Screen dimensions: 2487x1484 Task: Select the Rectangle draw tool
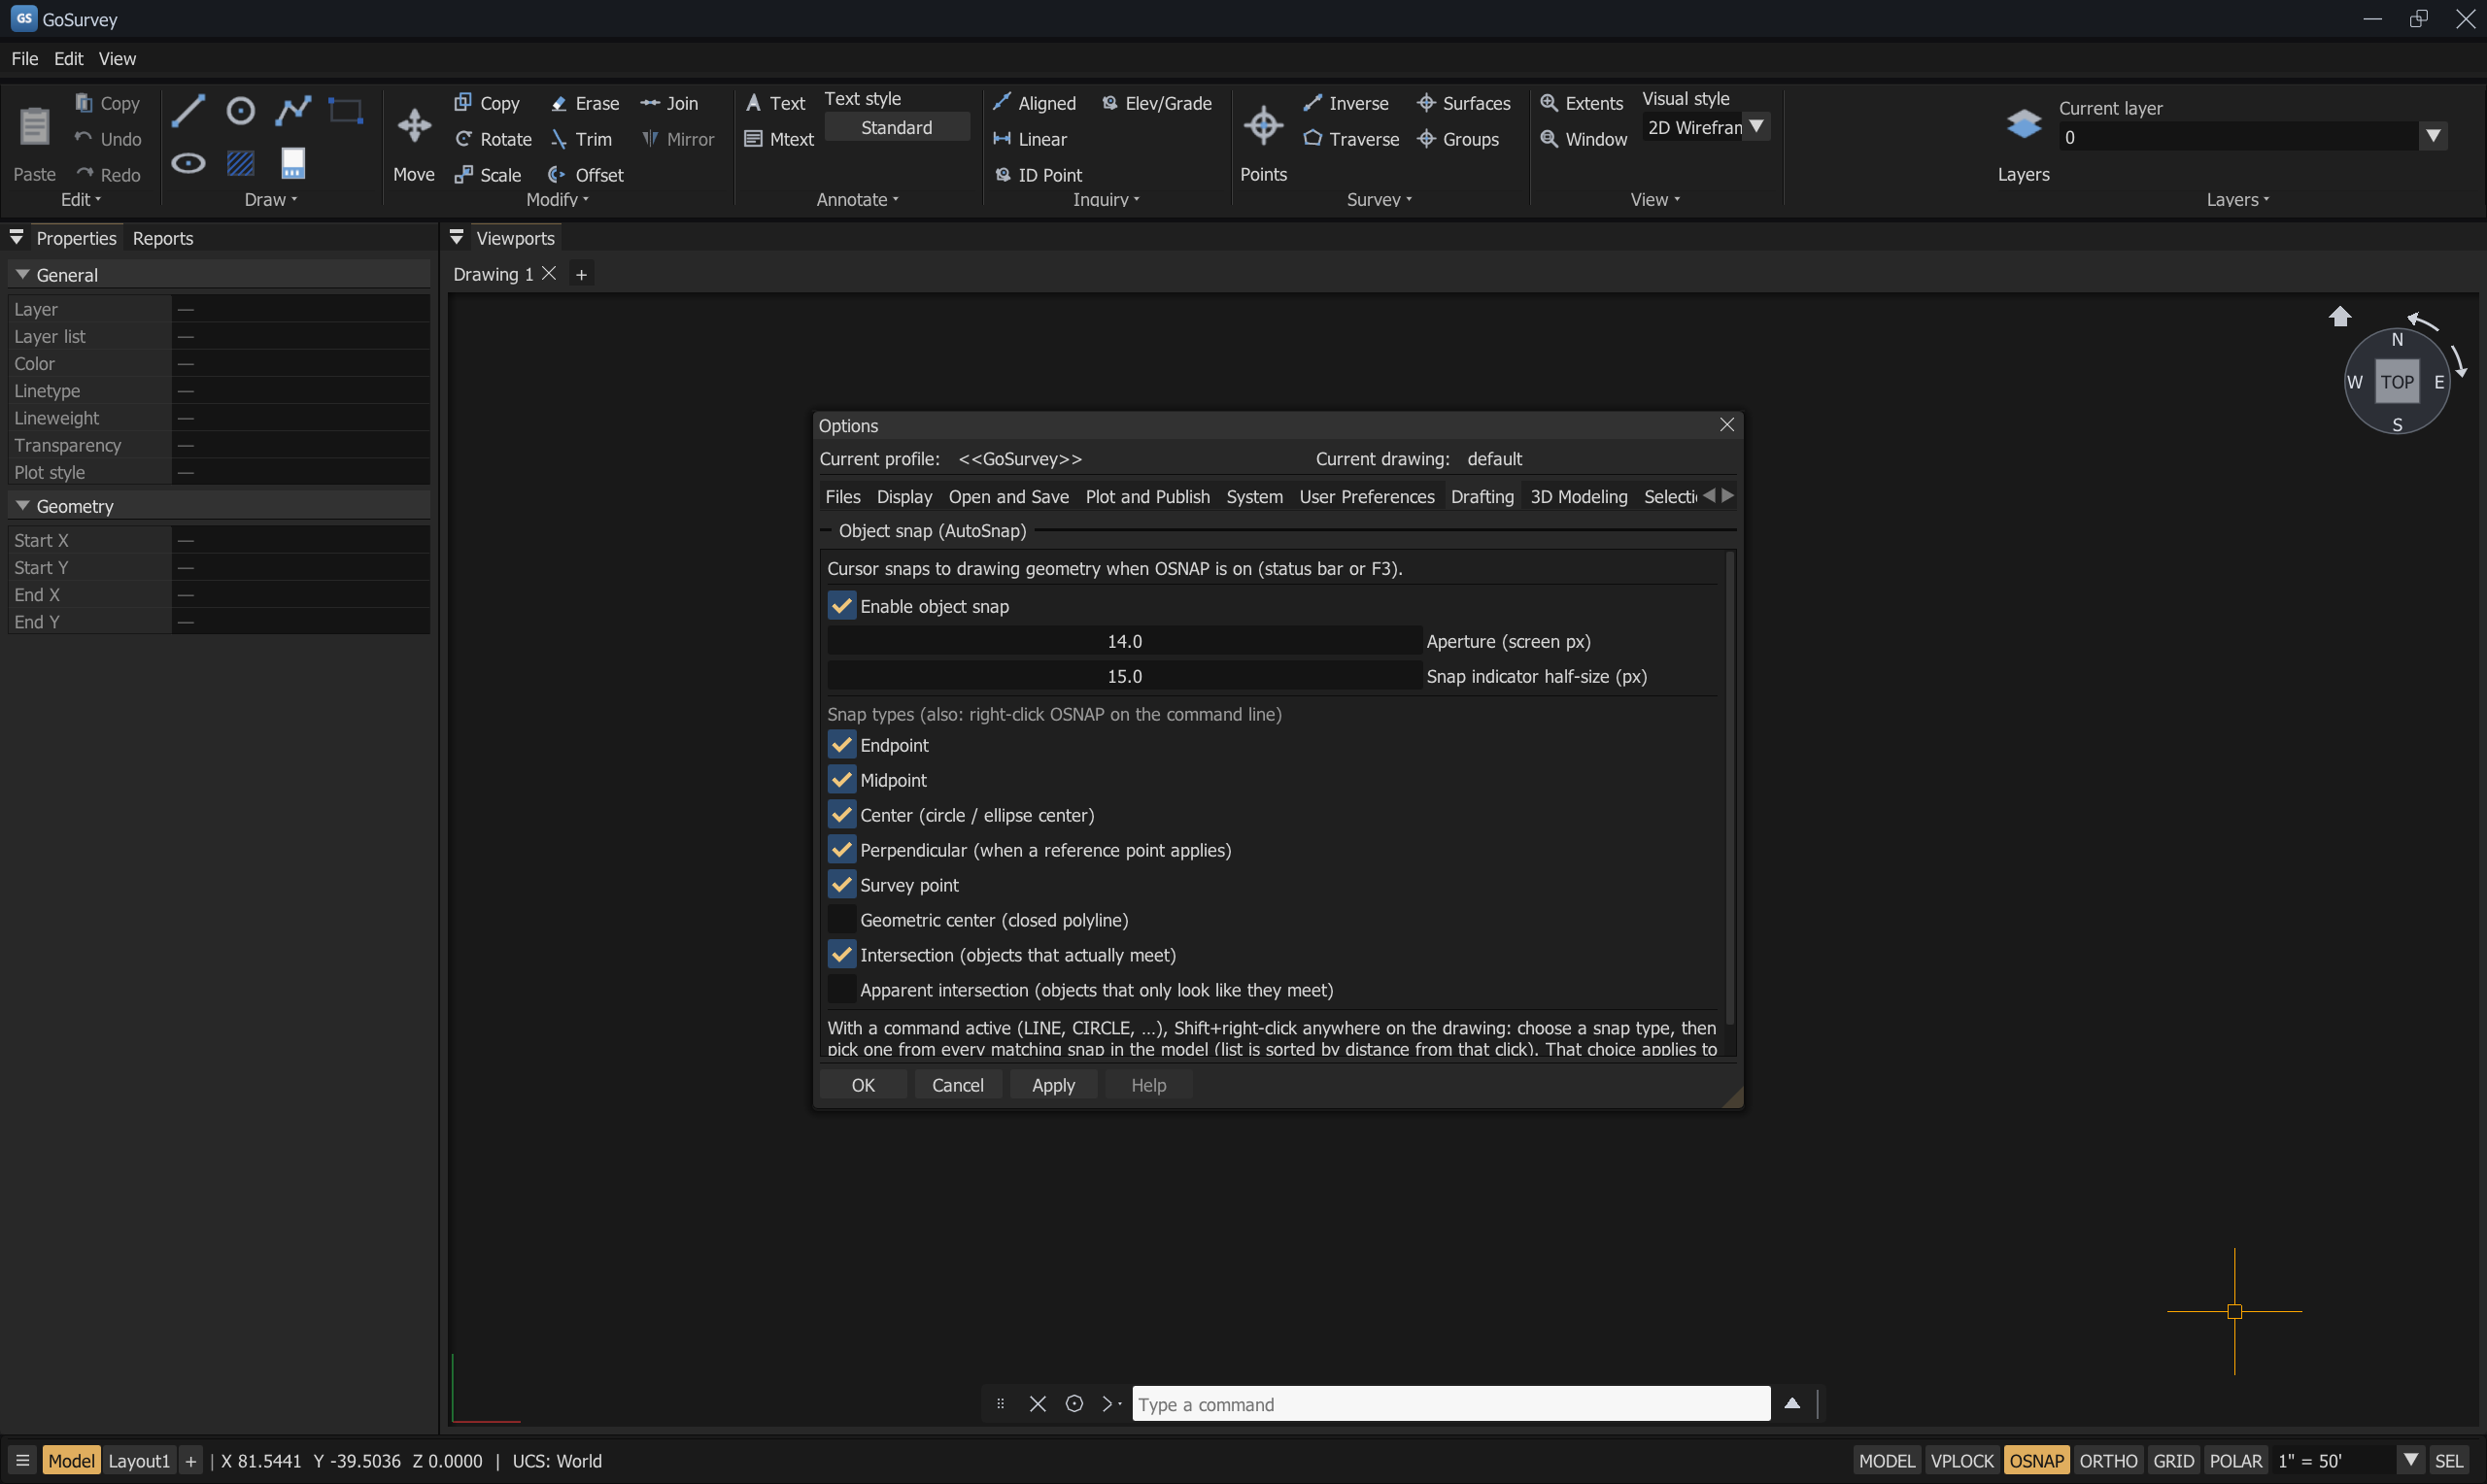tap(345, 110)
